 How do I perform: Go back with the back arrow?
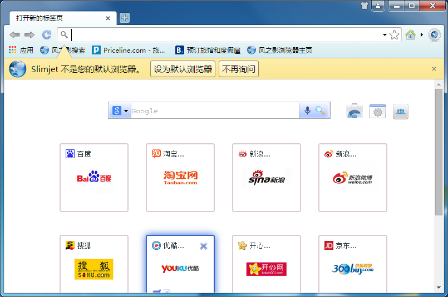[x=15, y=35]
